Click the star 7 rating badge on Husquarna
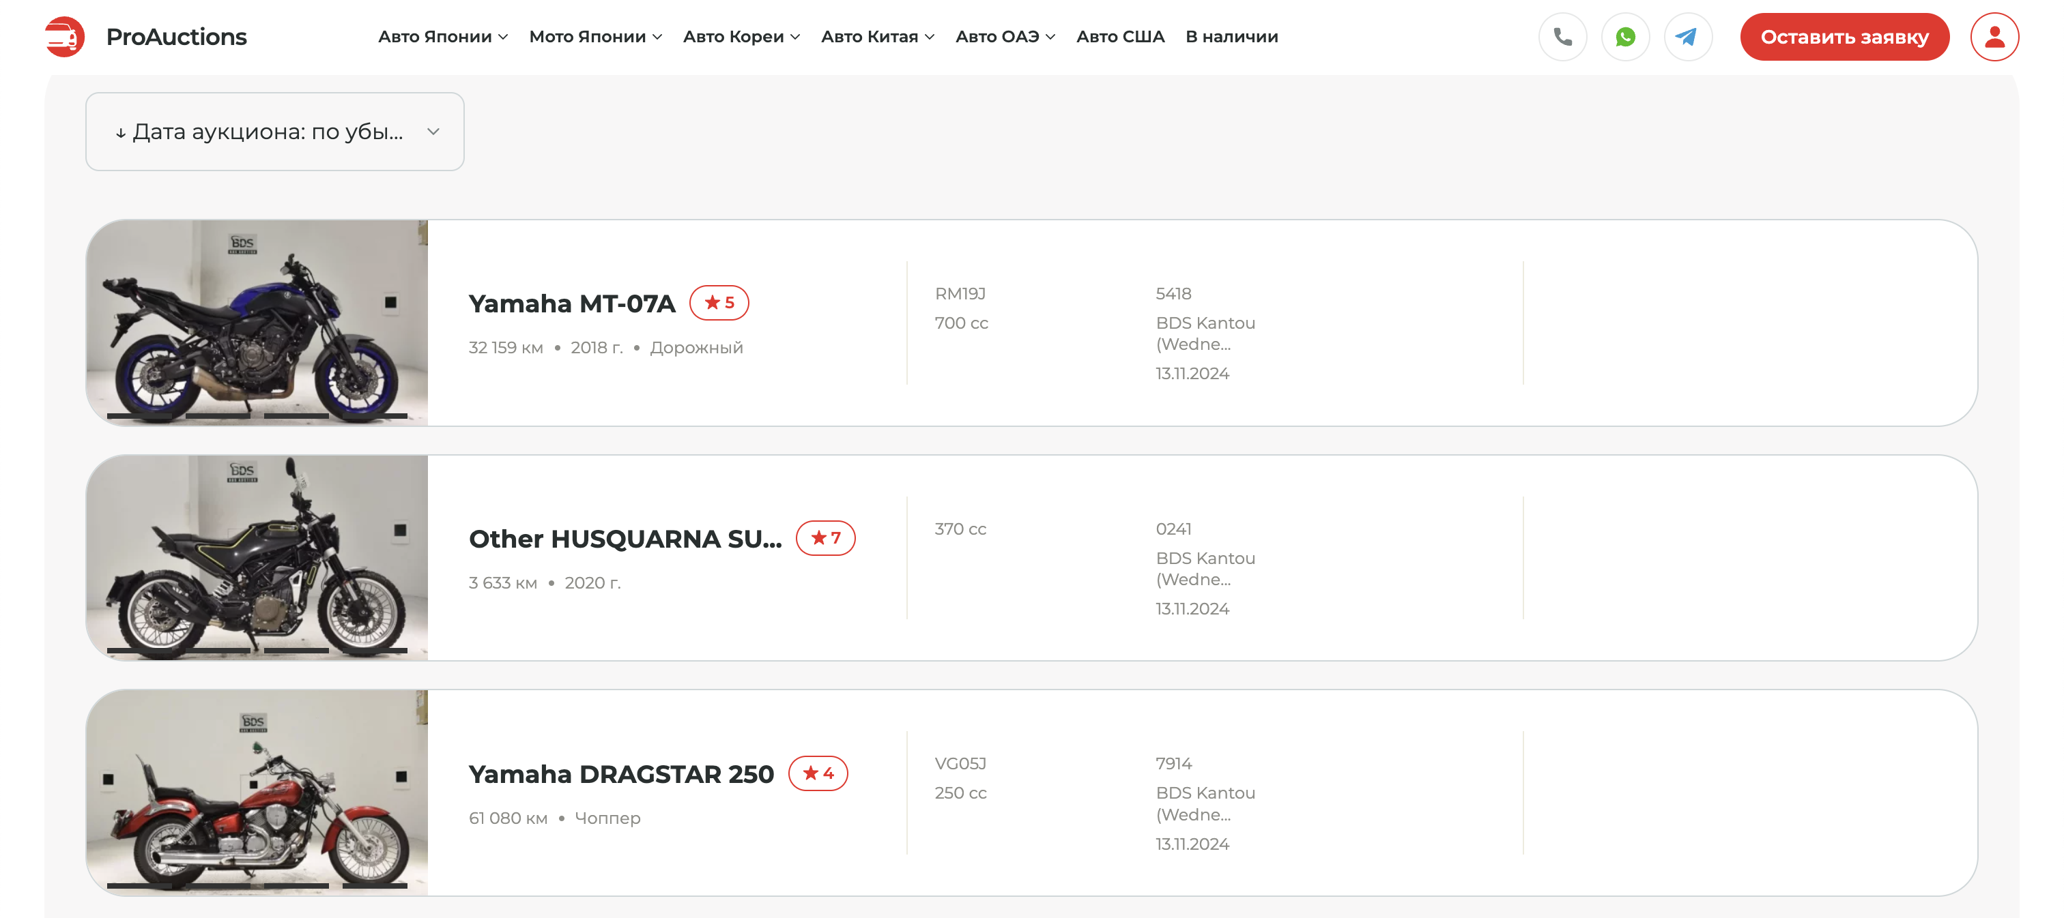This screenshot has width=2064, height=918. 825,538
